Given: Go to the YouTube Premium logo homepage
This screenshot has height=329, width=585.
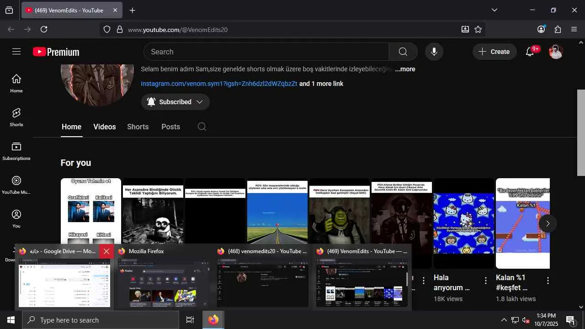Looking at the screenshot, I should [x=56, y=52].
